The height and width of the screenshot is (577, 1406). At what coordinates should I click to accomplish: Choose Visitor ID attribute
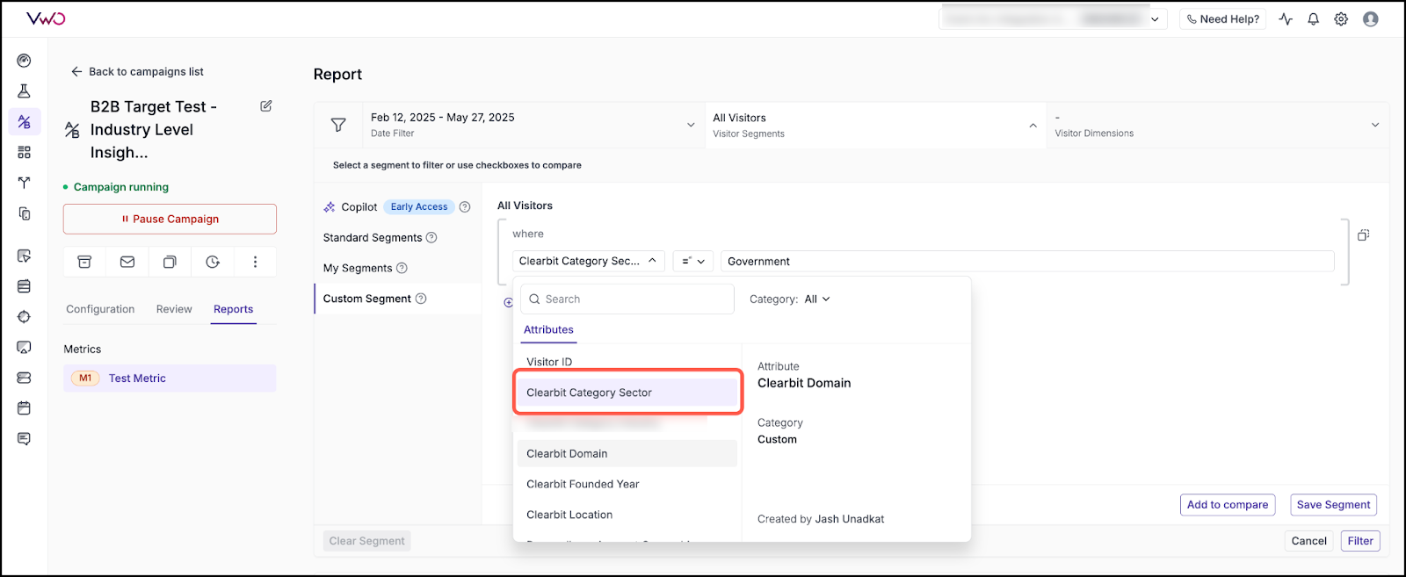(549, 362)
